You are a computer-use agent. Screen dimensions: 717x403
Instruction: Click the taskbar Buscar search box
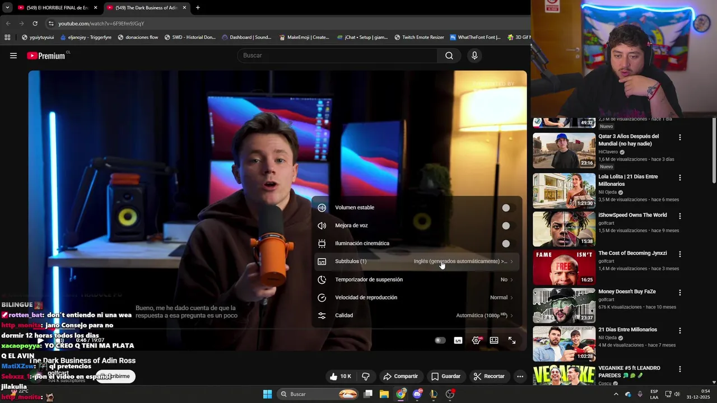coord(319,394)
